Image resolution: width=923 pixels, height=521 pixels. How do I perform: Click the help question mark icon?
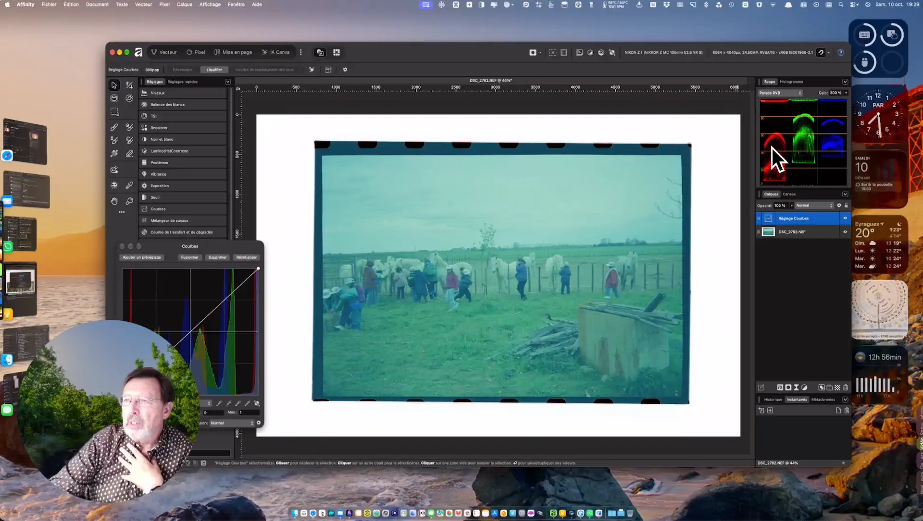[841, 52]
